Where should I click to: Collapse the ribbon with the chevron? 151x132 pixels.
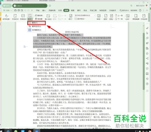(147, 10)
